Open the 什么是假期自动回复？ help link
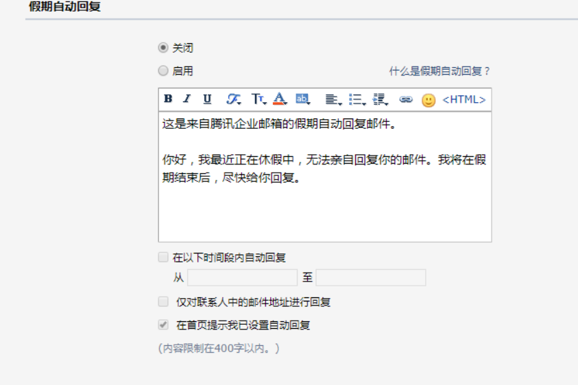Viewport: 578px width, 385px height. pos(439,71)
